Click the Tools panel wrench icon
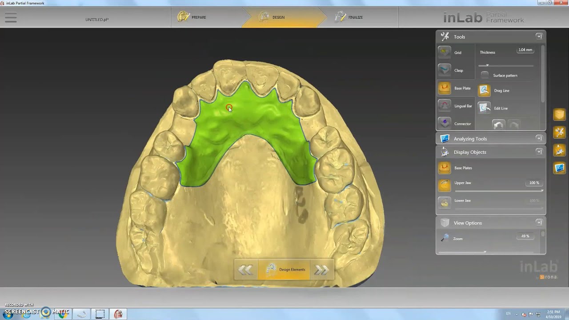The image size is (569, 320). click(x=445, y=36)
